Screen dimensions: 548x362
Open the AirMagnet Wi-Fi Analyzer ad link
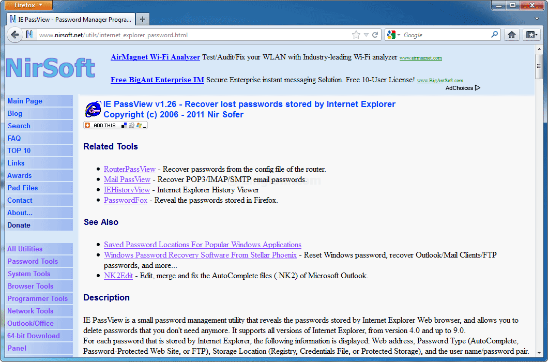pyautogui.click(x=155, y=57)
